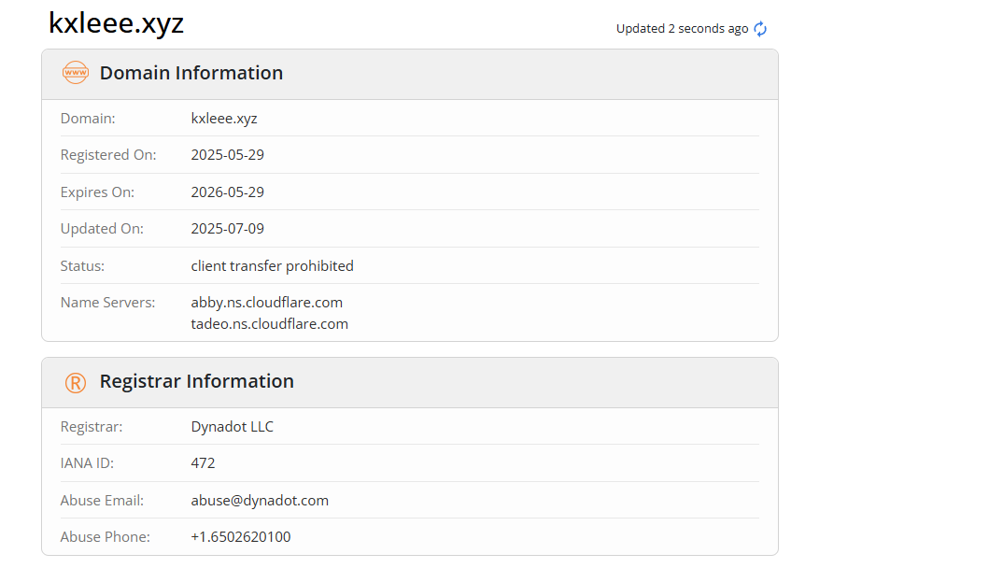Click the refresh icon beside the updated time
989x568 pixels.
point(760,29)
